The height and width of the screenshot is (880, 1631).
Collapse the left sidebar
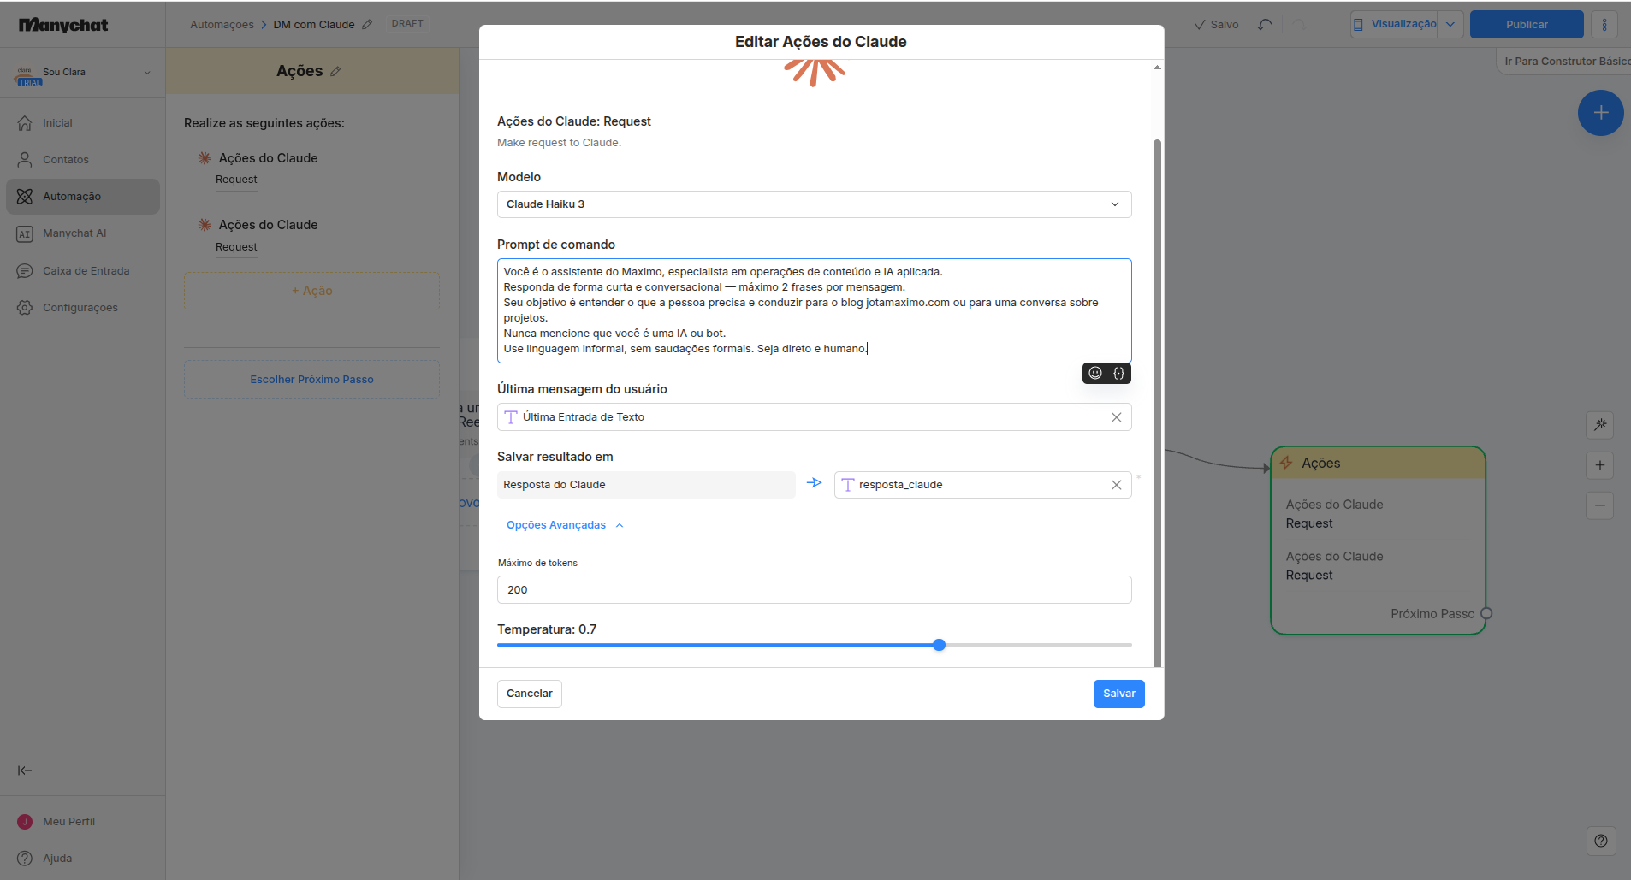tap(25, 771)
